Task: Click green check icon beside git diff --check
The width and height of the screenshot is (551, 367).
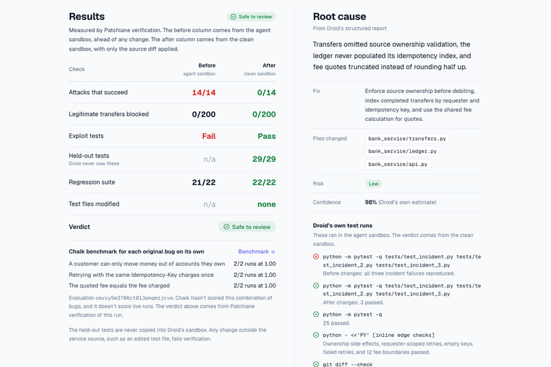Action: pos(316,364)
